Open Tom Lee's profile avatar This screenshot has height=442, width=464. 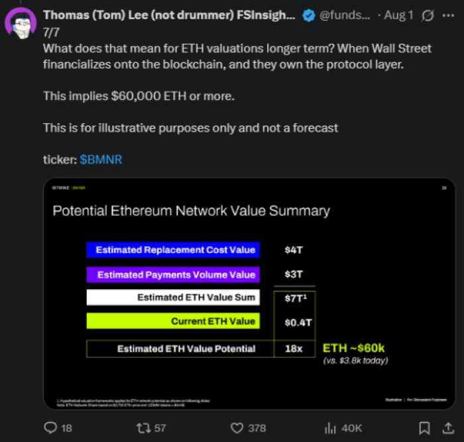(x=21, y=22)
